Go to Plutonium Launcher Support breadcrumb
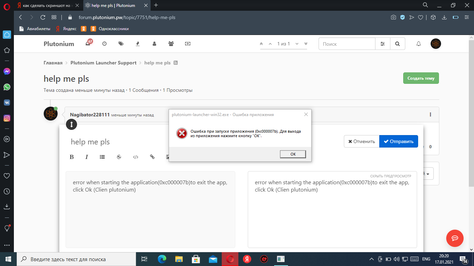Viewport: 474px width, 266px height. (103, 63)
